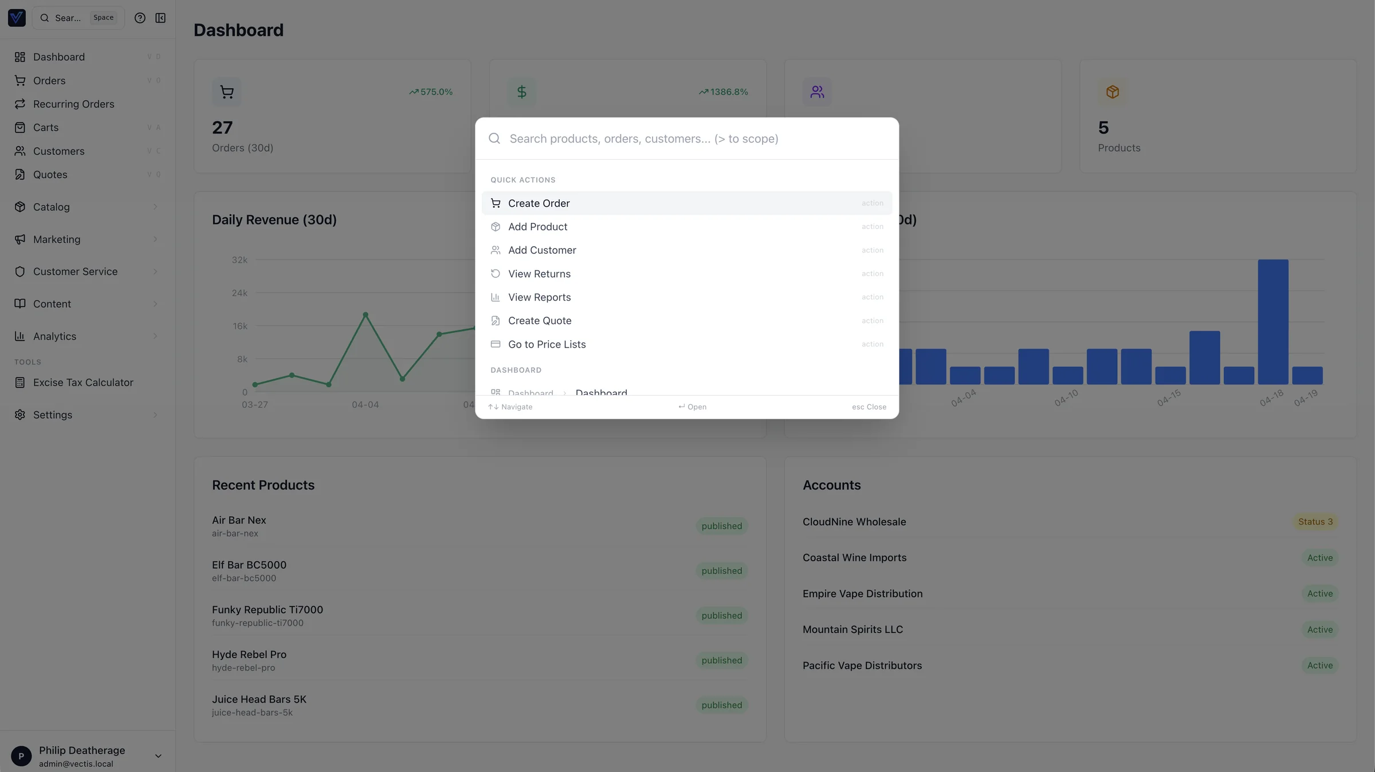
Task: Select Go to Price Lists action
Action: pos(547,344)
